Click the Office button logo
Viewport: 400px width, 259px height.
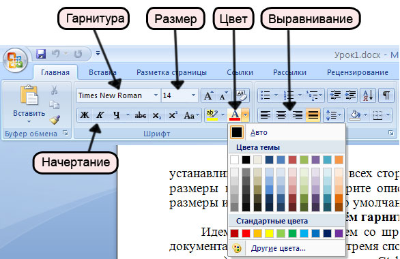coord(15,61)
